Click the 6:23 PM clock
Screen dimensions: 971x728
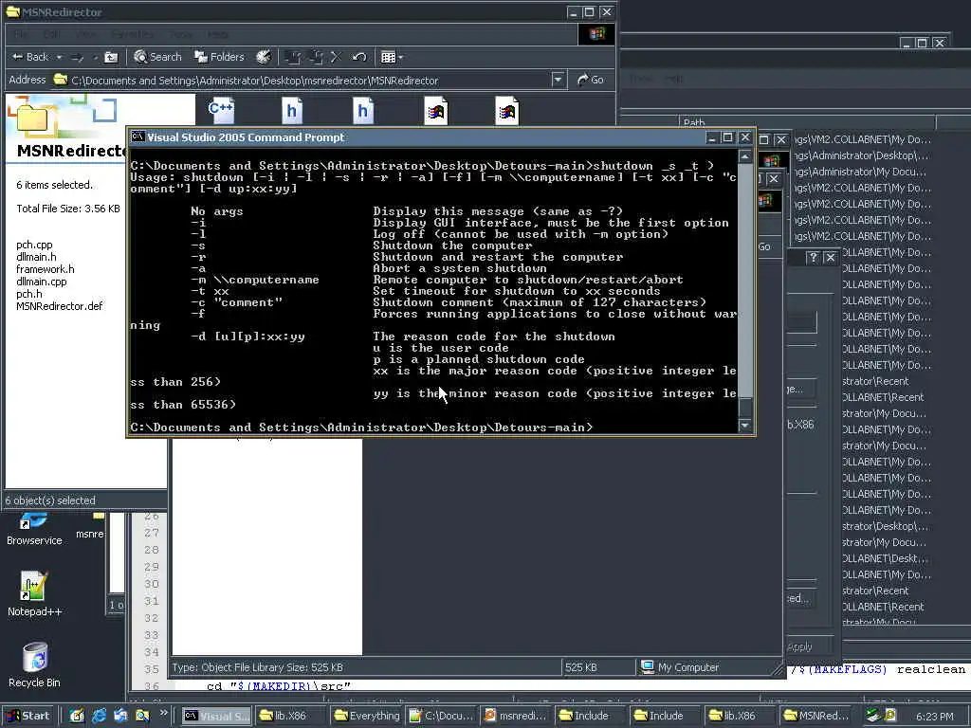934,717
